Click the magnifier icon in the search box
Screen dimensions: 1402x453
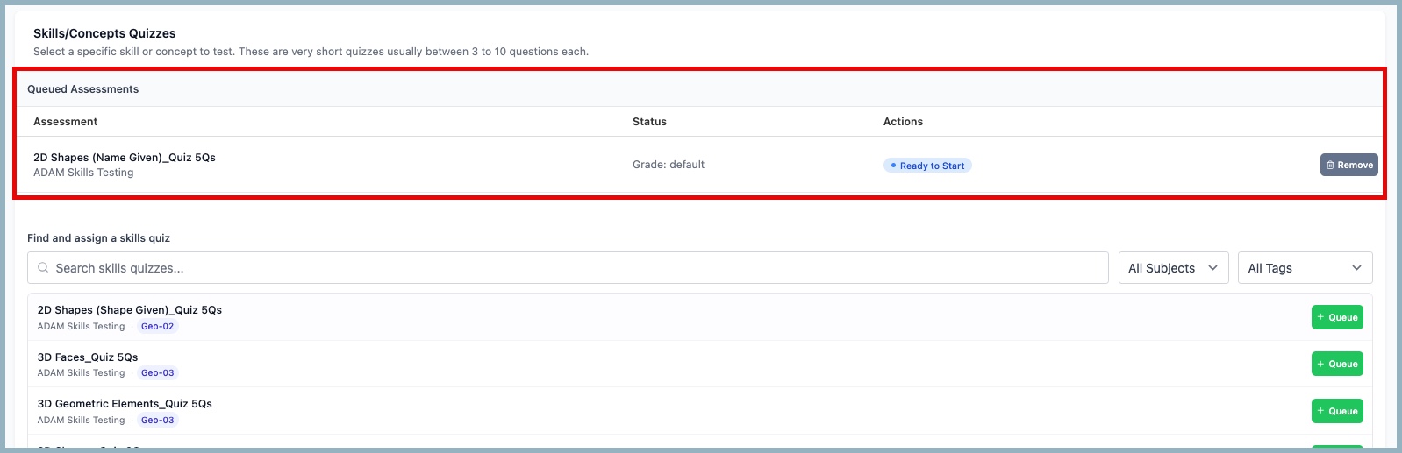[x=43, y=268]
